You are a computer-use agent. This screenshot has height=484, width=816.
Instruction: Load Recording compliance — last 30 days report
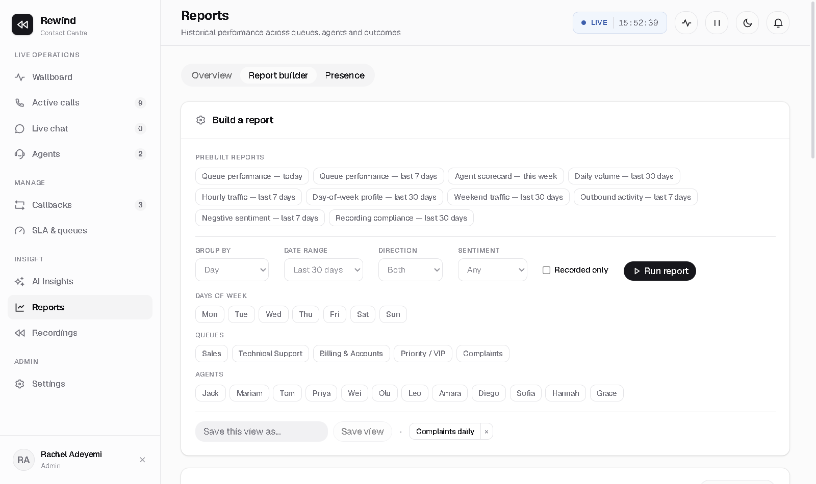[401, 218]
